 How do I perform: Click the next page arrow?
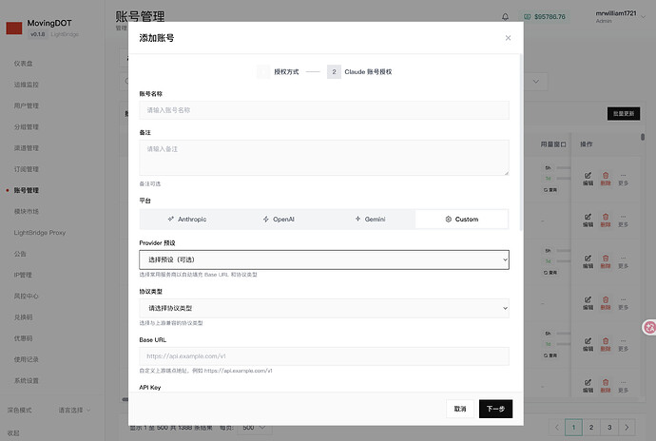click(627, 427)
